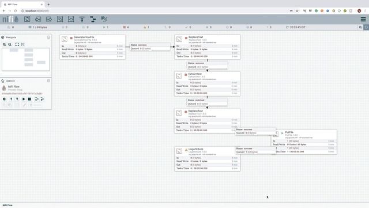The height and width of the screenshot is (208, 369).
Task: Open the Chrome three-dot menu
Action: pos(365,11)
